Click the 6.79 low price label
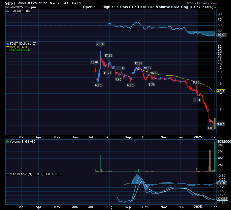This screenshot has height=210, width=231. click(x=151, y=84)
